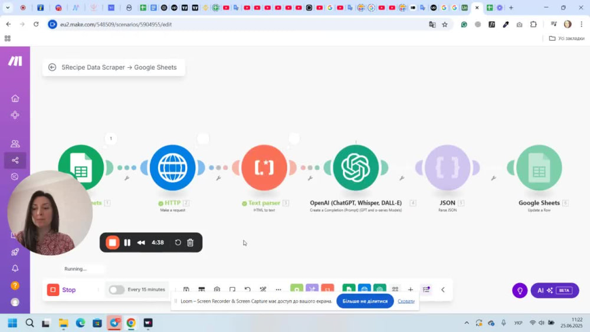
Task: Open Chrome three-dot menu
Action: tap(581, 24)
